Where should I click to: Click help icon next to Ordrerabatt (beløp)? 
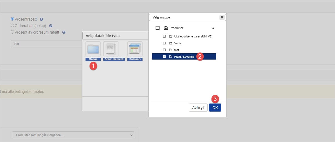[51, 26]
